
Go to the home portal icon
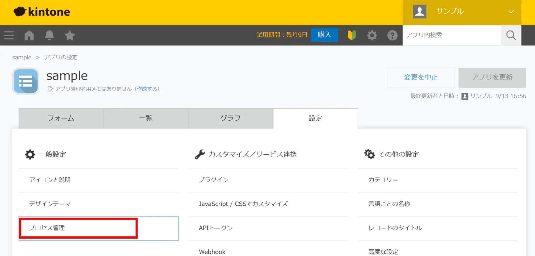point(29,35)
